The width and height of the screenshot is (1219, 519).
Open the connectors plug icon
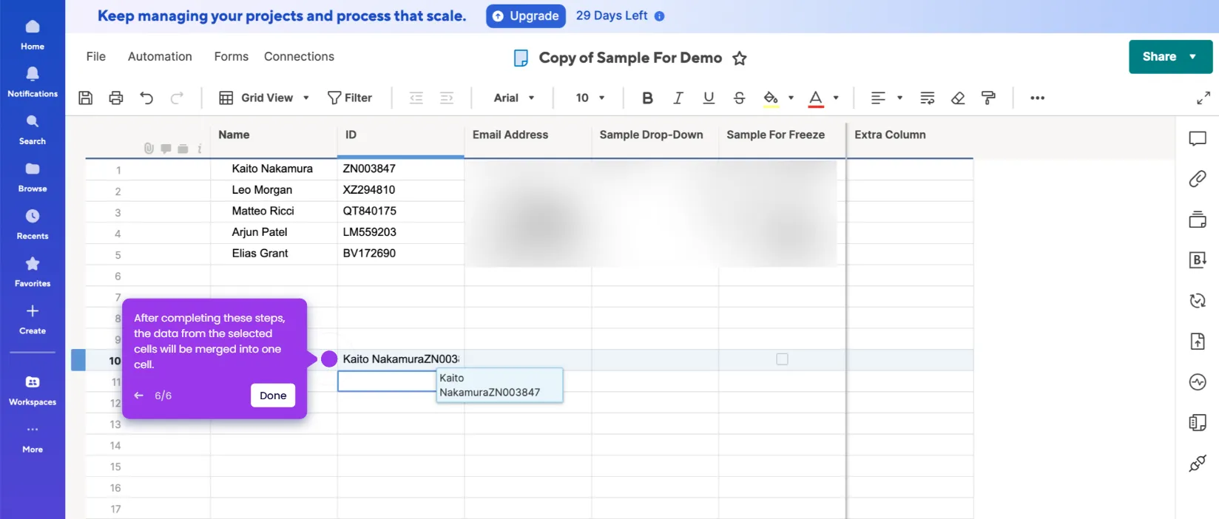[1198, 463]
